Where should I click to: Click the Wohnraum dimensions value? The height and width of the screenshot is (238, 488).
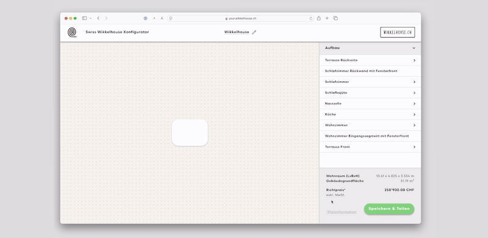click(395, 176)
